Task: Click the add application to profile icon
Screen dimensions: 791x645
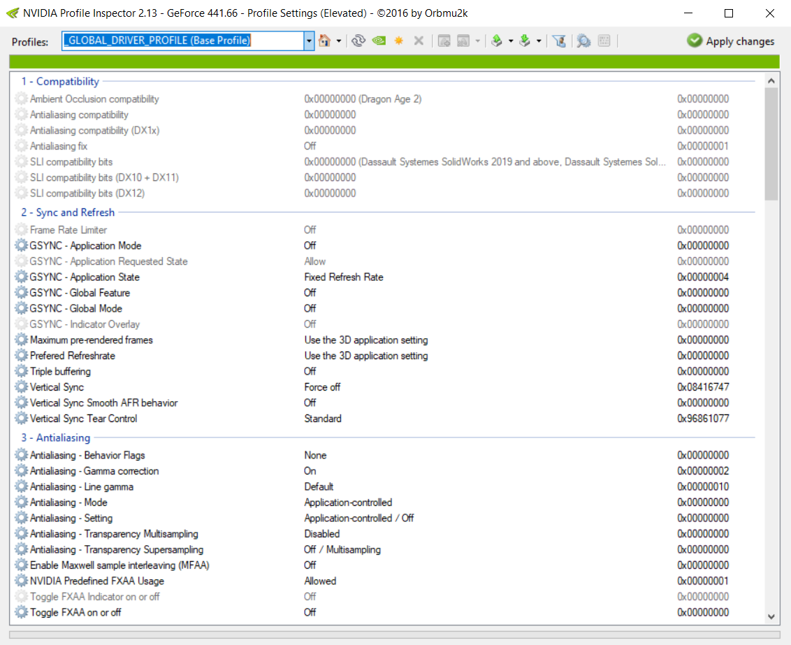Action: 444,41
